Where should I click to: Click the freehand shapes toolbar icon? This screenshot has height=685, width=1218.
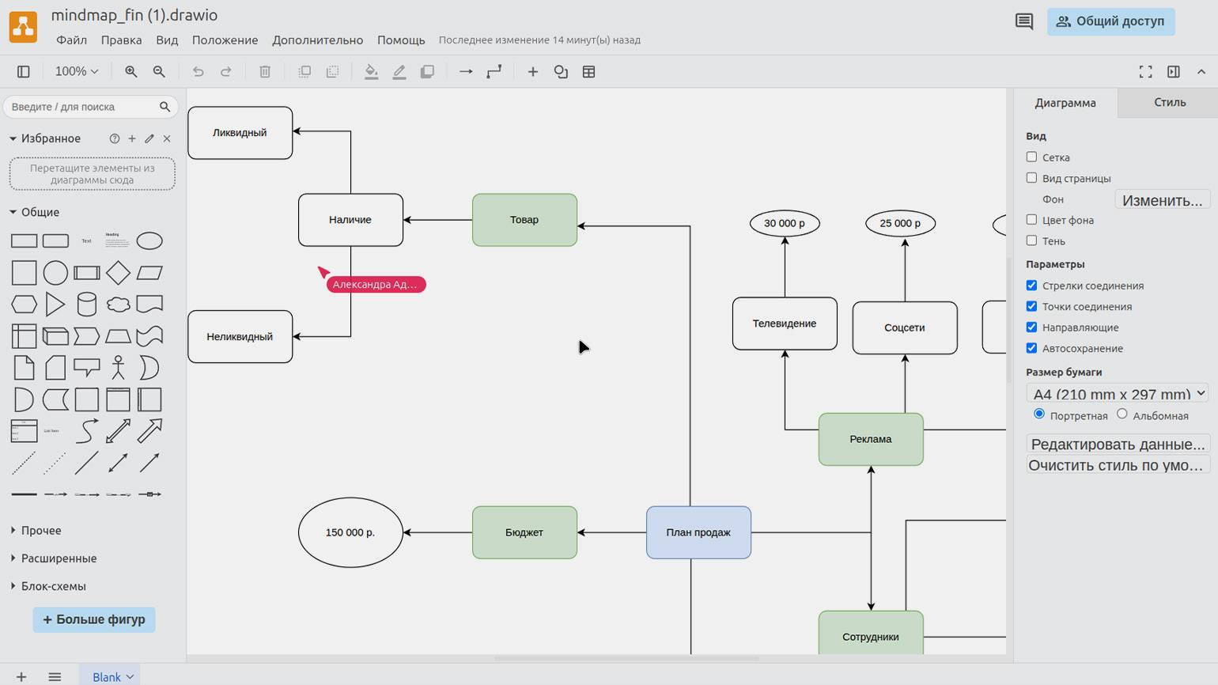(x=561, y=72)
